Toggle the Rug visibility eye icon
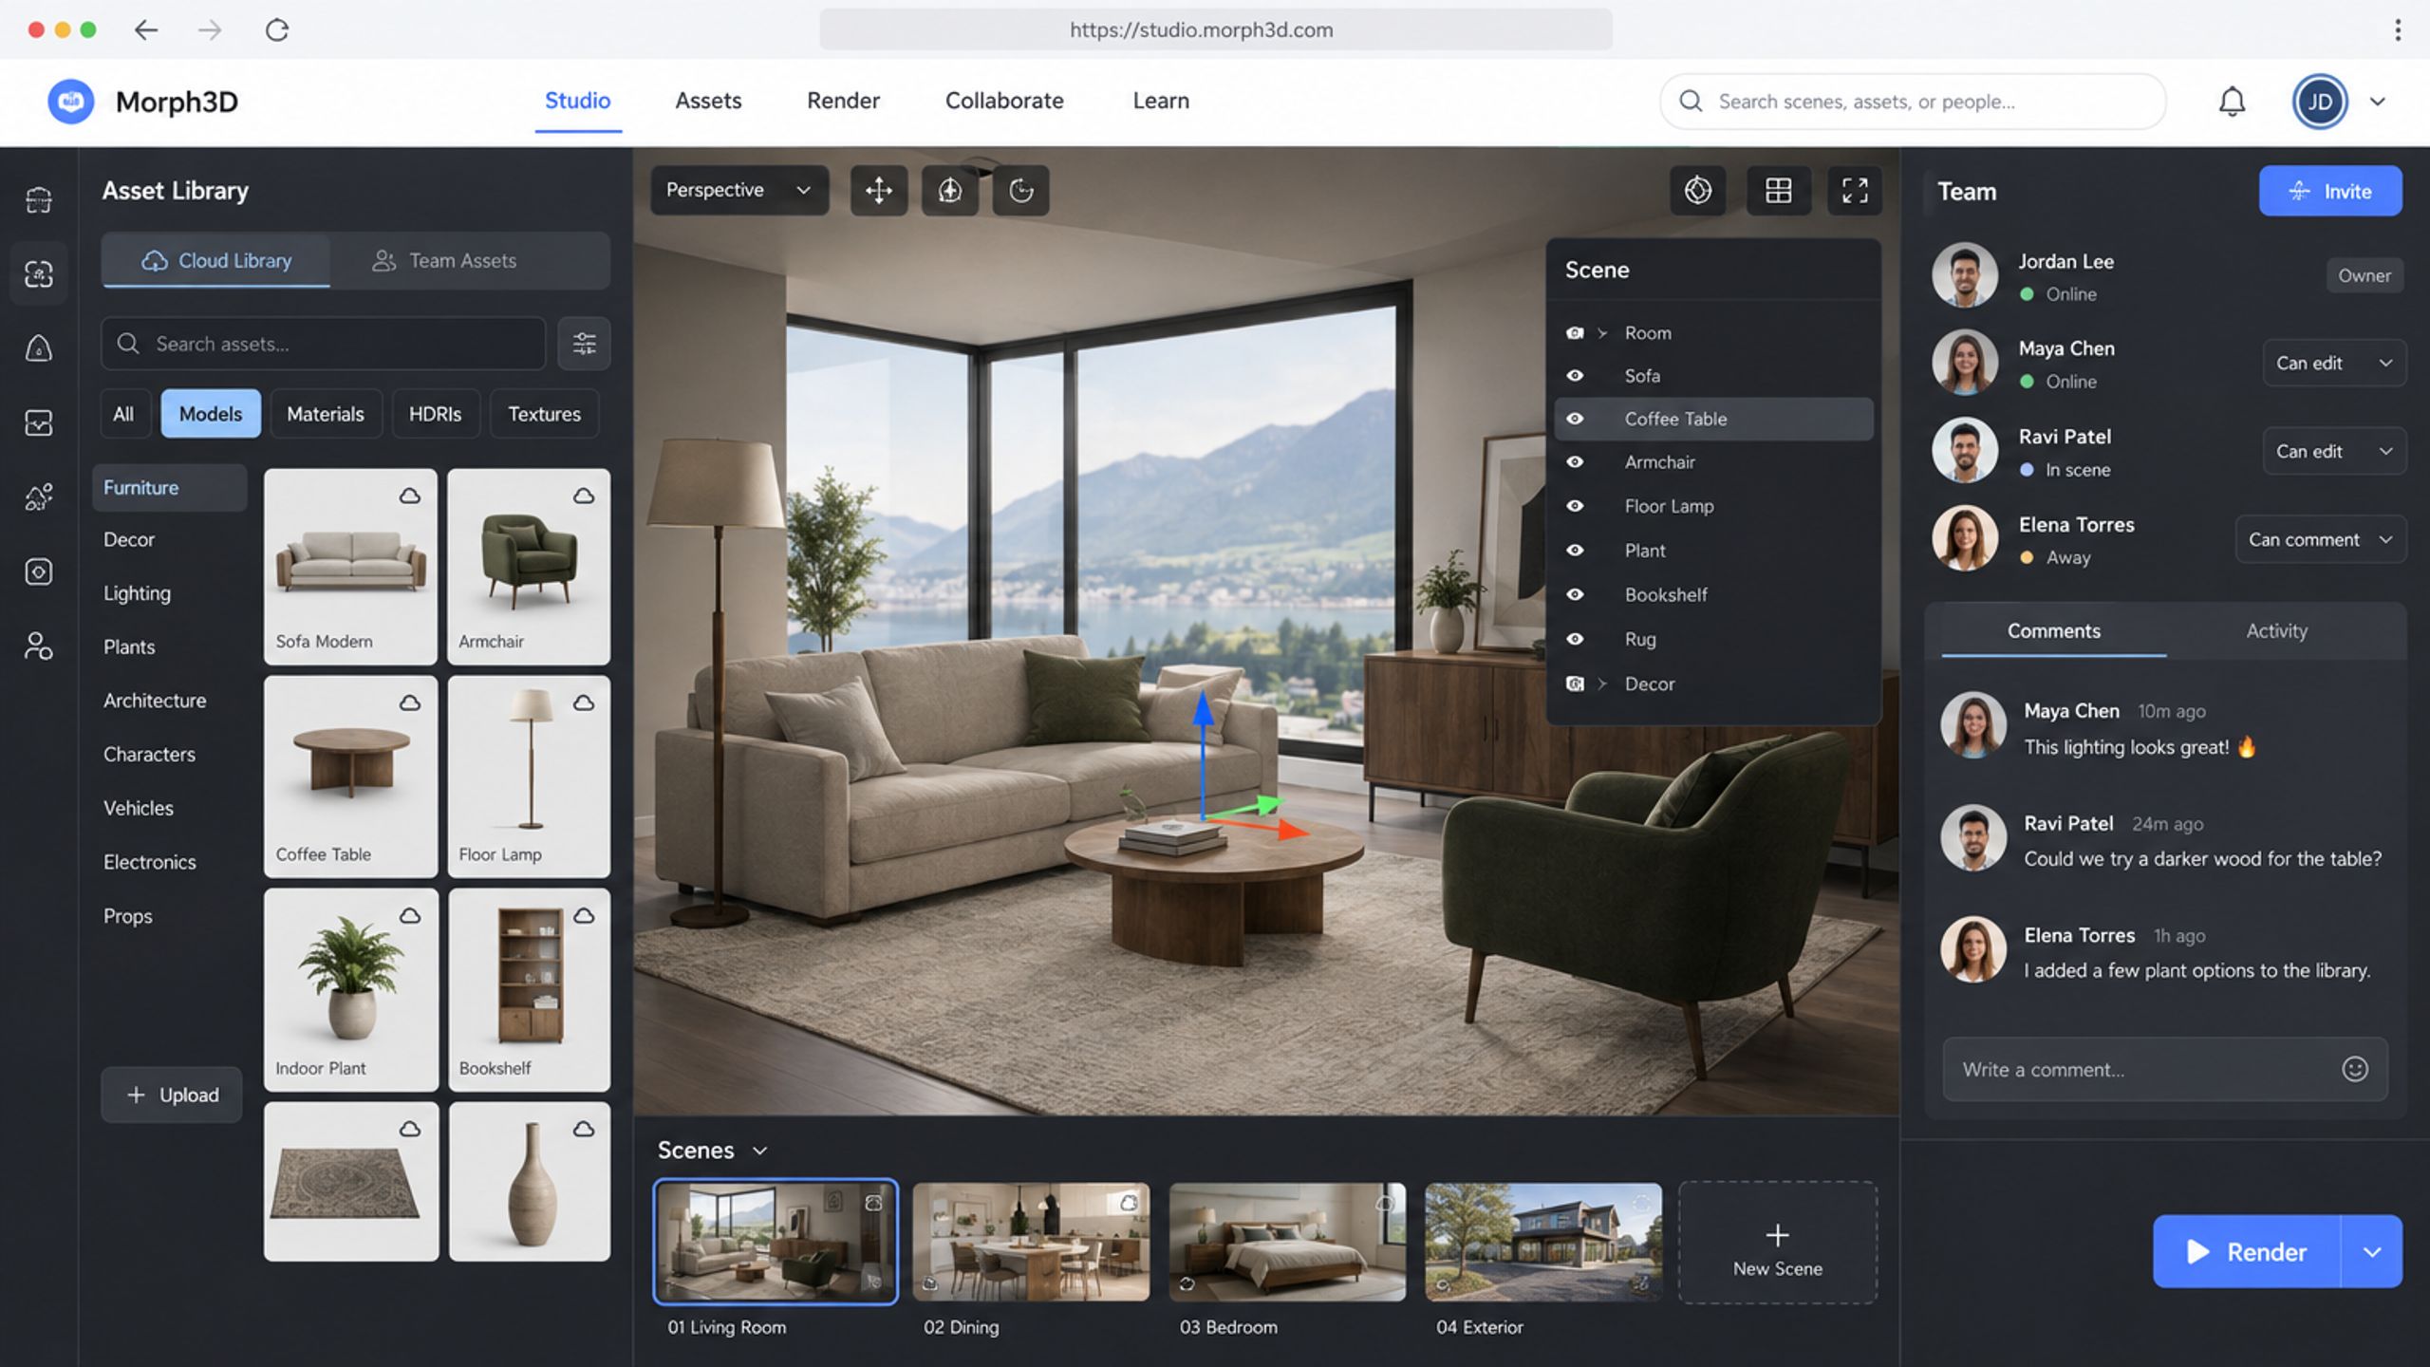This screenshot has width=2430, height=1367. coord(1575,639)
